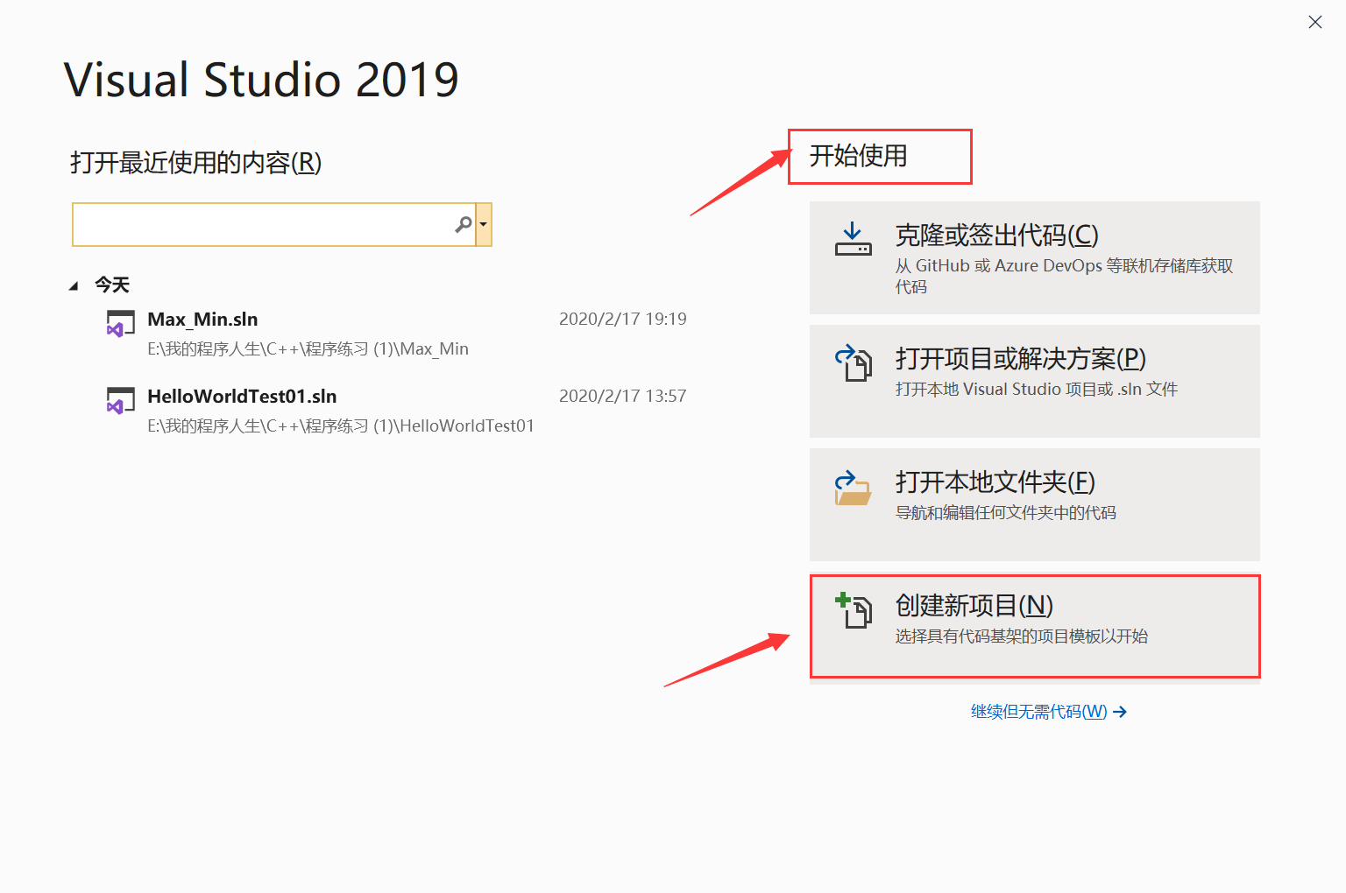Screen dimensions: 1346x893
Task: Click the clone repository download icon
Action: pyautogui.click(x=853, y=239)
